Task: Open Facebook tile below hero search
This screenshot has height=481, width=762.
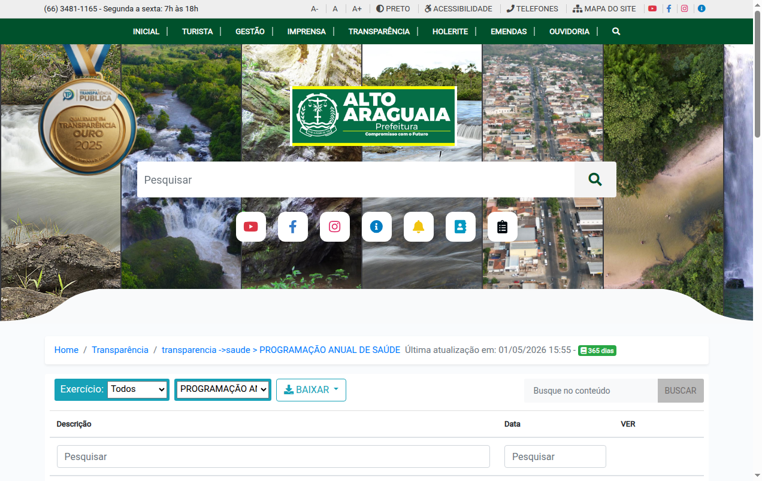Action: pos(293,227)
